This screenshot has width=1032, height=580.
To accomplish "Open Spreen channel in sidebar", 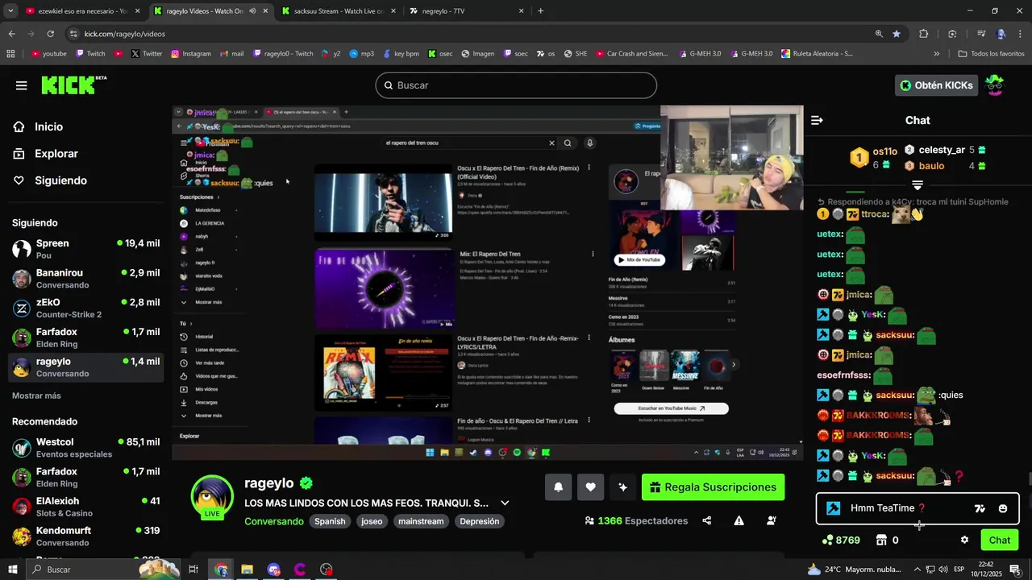I will click(x=85, y=249).
